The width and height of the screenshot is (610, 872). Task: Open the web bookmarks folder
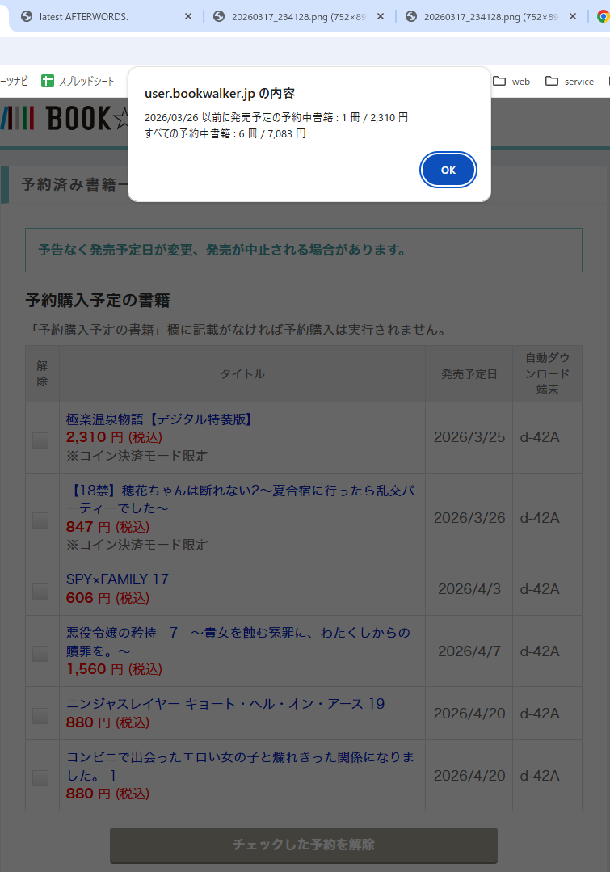tap(511, 81)
